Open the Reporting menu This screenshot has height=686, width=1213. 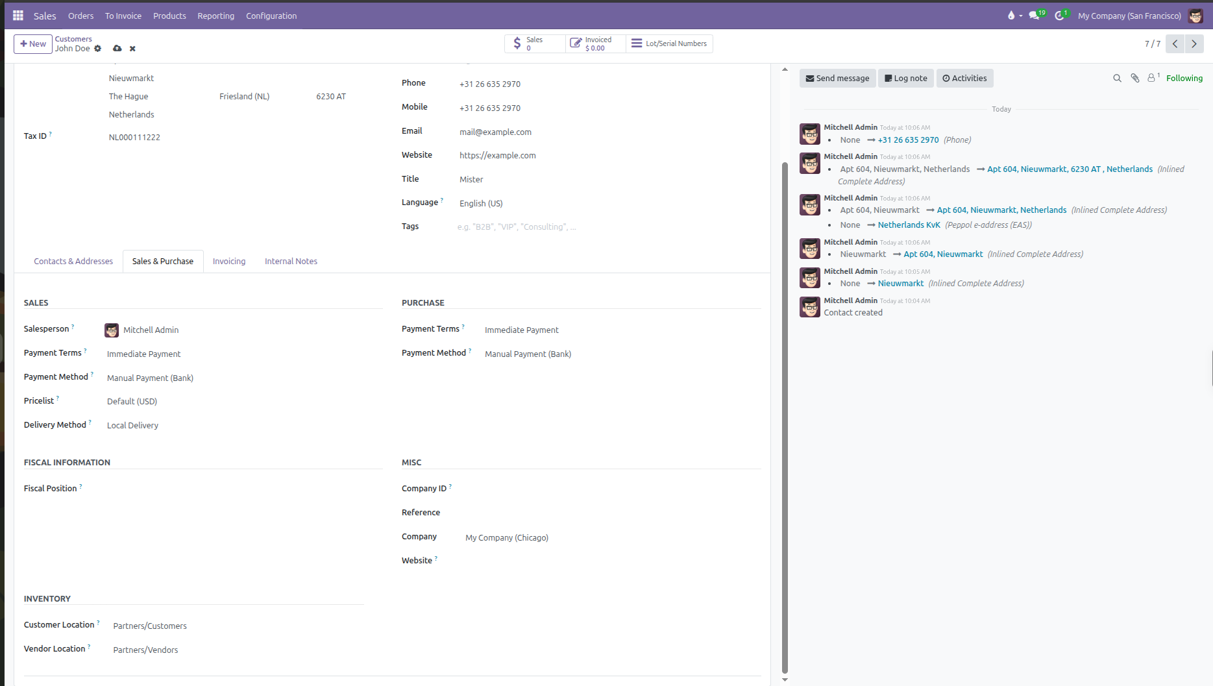(x=215, y=16)
